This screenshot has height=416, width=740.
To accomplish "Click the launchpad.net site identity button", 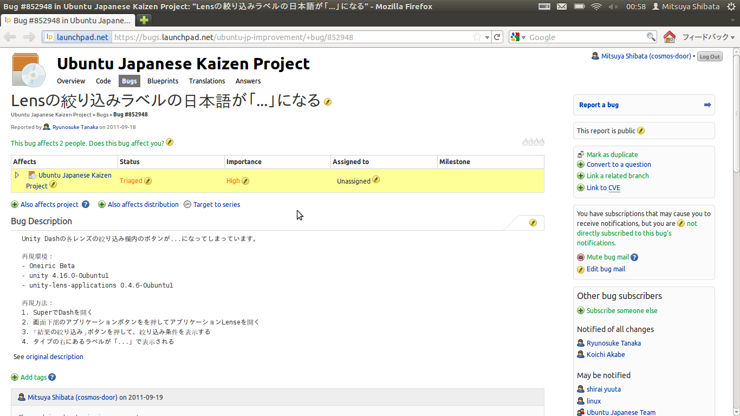I will tap(77, 37).
